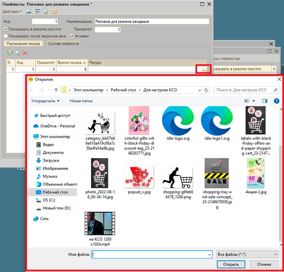The width and height of the screenshot is (284, 272).
Task: Click Этот компьютер in address breadcrumb
Action: pyautogui.click(x=88, y=90)
